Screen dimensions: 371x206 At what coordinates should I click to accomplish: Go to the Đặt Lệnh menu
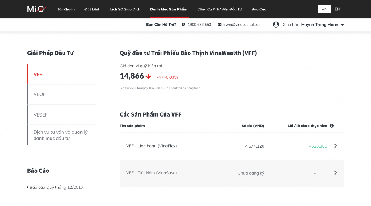pyautogui.click(x=92, y=9)
